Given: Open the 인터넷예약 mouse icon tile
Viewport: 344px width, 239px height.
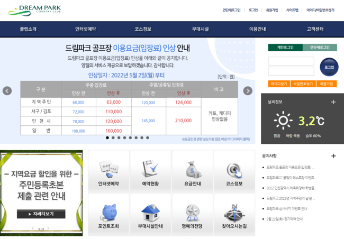Looking at the screenshot, I should [108, 171].
